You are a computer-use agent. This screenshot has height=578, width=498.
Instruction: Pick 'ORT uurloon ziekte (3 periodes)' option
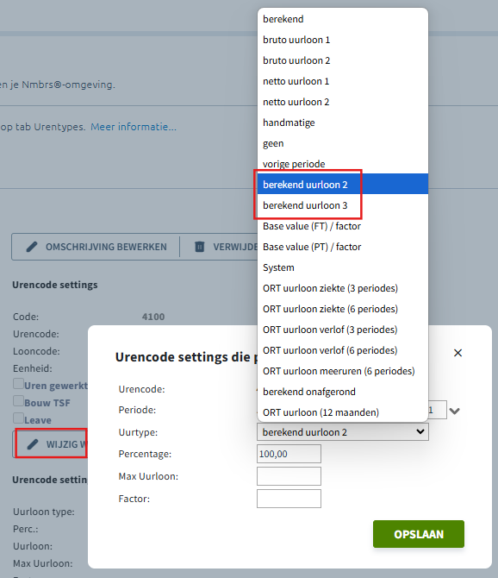[343, 288]
